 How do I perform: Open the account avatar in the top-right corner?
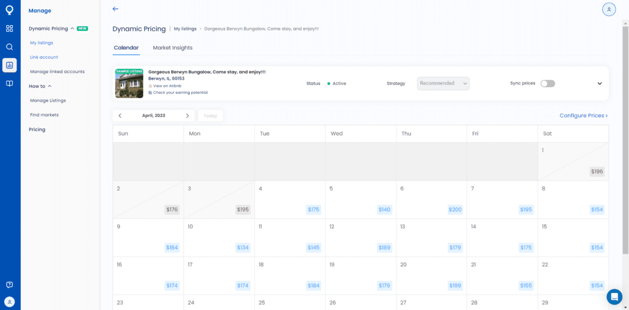[x=609, y=9]
